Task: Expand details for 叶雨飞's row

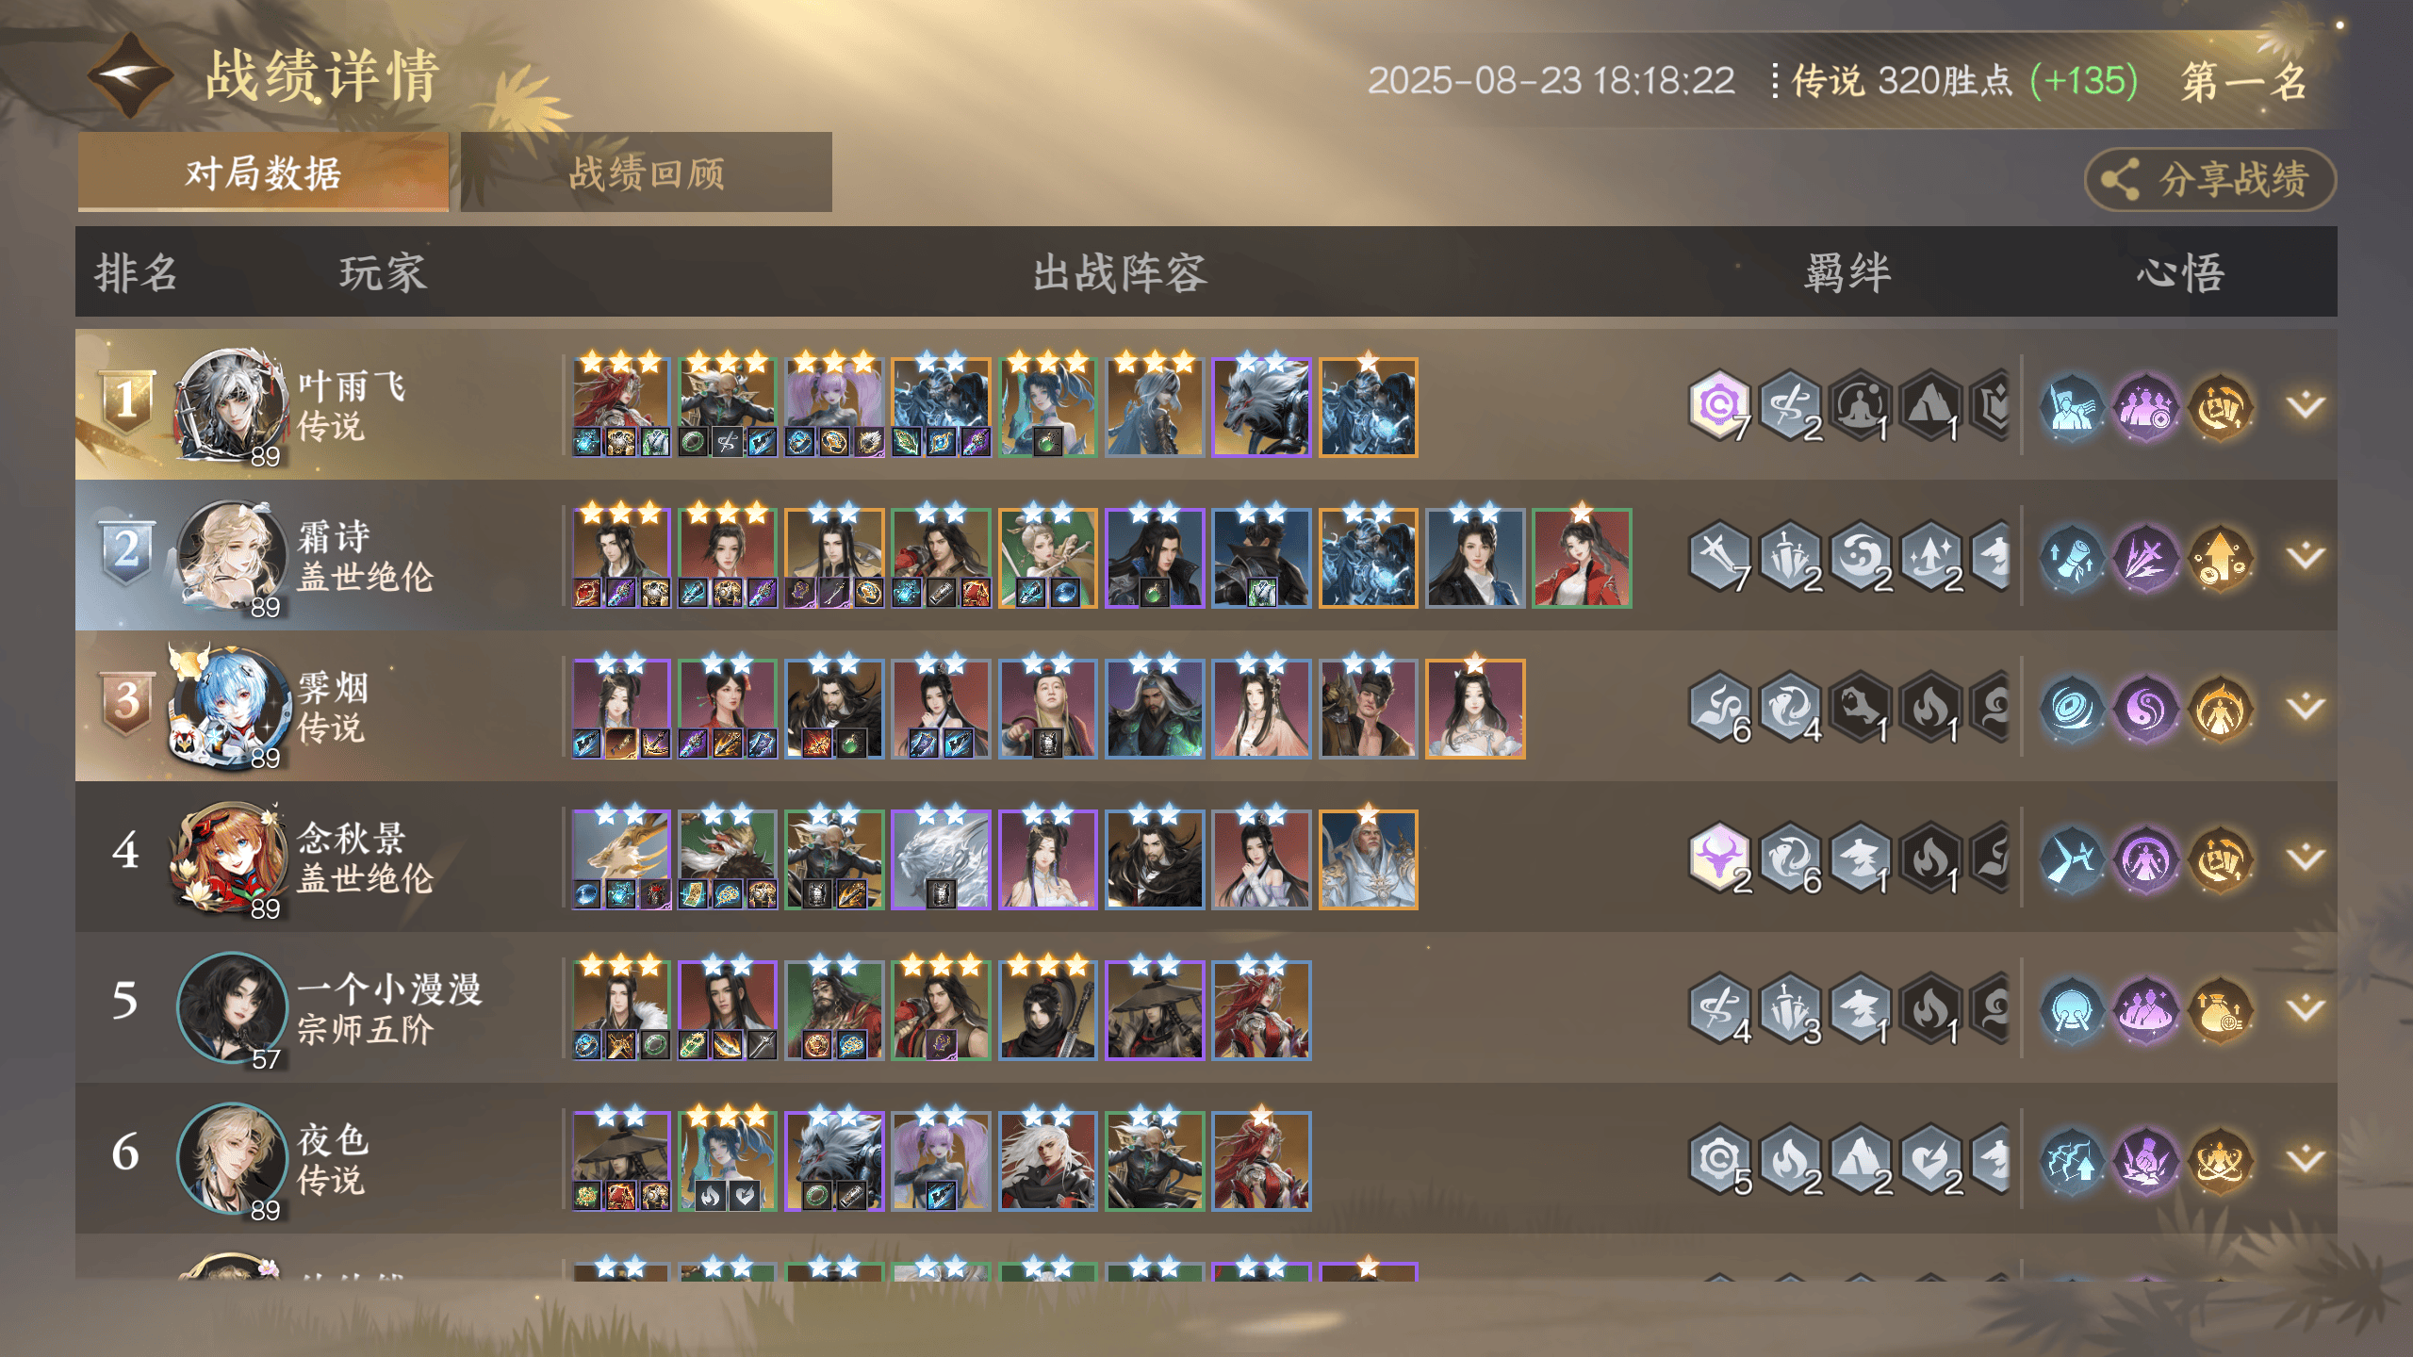Action: 2306,405
